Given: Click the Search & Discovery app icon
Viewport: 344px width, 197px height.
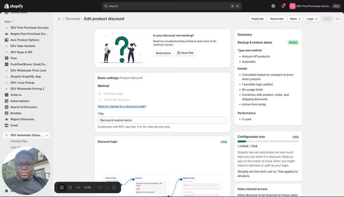Looking at the screenshot, I should (x=6, y=107).
